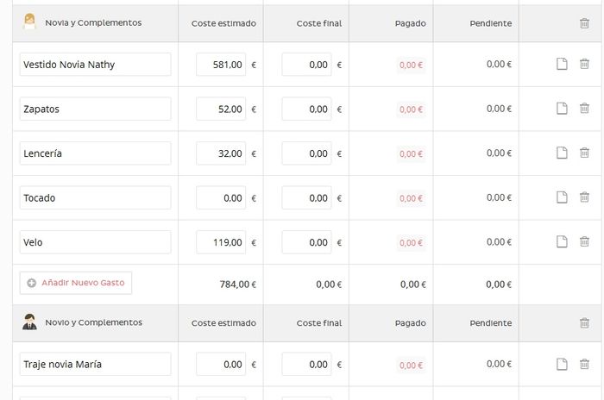Viewport: 604px width, 400px height.
Task: Edit the estimated cost field showing 119,00
Action: pos(221,242)
